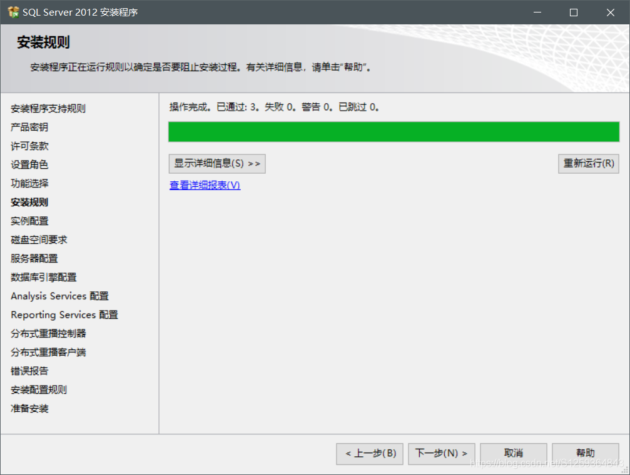
Task: Click the window resize grip corner
Action: coord(625,470)
